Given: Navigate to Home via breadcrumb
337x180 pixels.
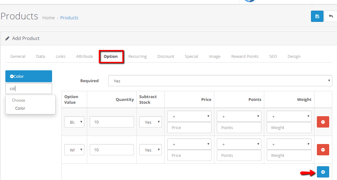Looking at the screenshot, I should pyautogui.click(x=48, y=17).
